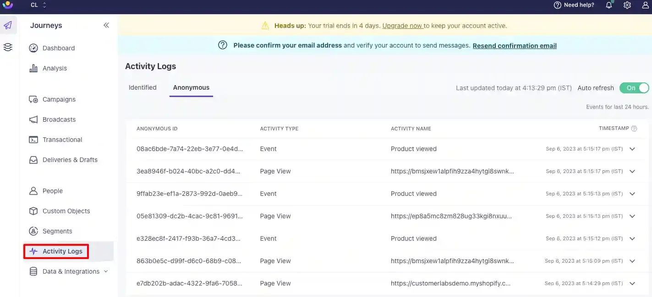The width and height of the screenshot is (652, 297).
Task: Click the Upgrade now link
Action: 402,26
